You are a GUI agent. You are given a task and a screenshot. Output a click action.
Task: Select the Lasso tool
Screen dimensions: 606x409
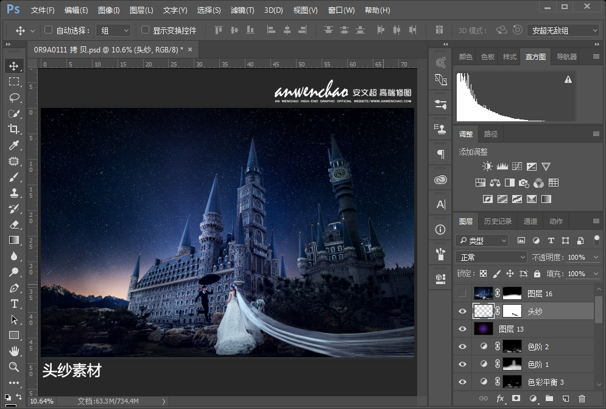point(14,98)
